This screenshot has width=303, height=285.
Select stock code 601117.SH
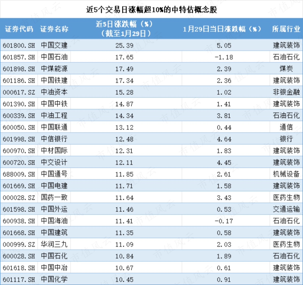pos(19,280)
